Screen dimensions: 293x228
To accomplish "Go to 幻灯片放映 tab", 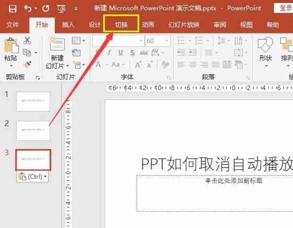I will [184, 25].
